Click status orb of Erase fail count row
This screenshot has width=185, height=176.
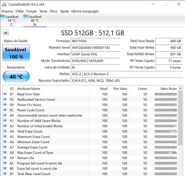tap(5, 168)
